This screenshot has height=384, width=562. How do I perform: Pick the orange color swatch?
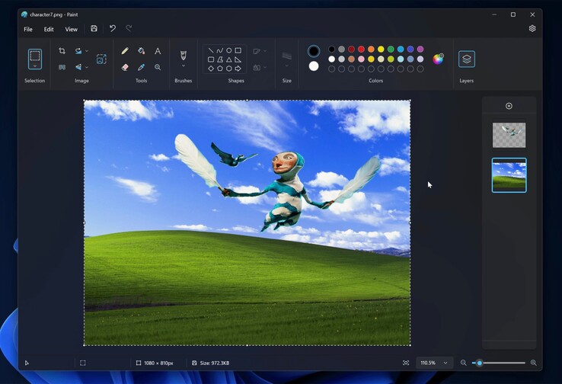pos(371,49)
